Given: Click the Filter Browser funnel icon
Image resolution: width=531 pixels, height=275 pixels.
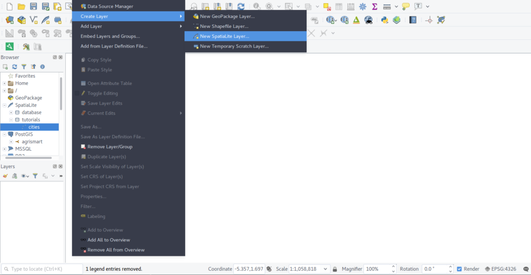Looking at the screenshot, I should (24, 67).
